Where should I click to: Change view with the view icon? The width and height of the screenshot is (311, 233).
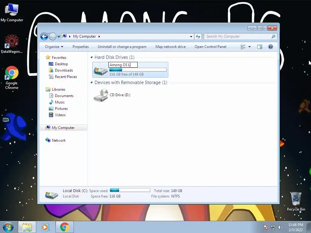point(243,47)
